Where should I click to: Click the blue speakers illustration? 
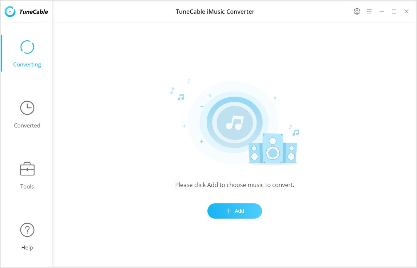[273, 149]
